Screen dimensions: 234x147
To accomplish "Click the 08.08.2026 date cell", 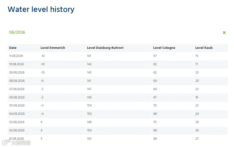I will coord(17,81).
